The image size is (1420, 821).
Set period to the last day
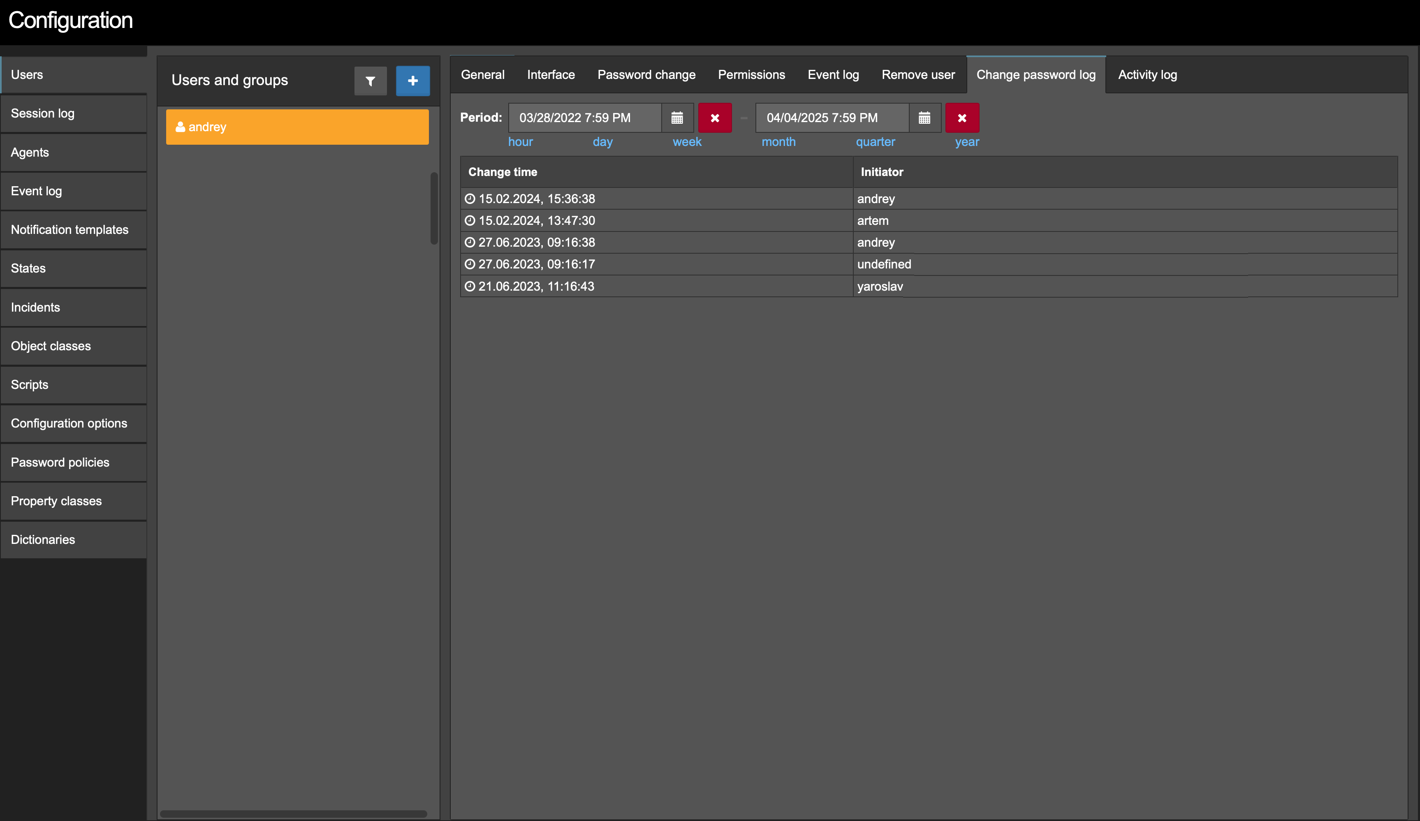[602, 142]
